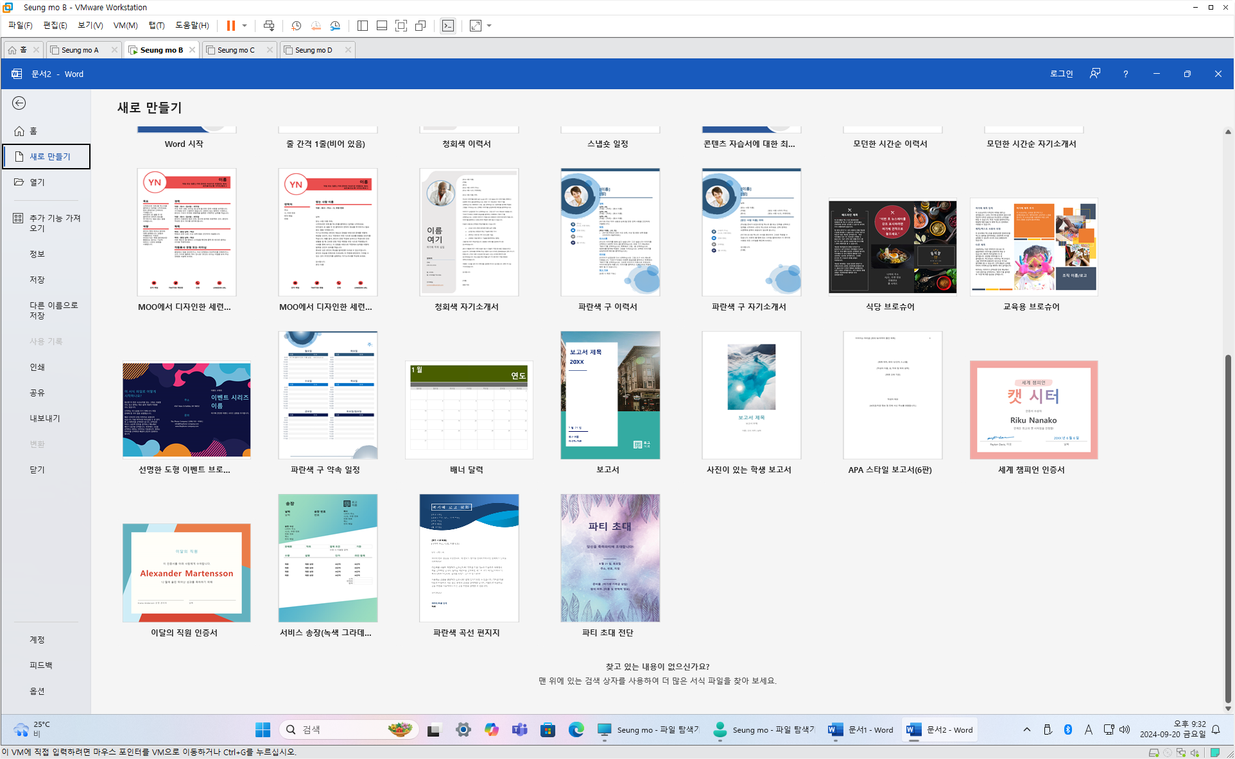
Task: Switch to Seung mo C tab
Action: pos(236,50)
